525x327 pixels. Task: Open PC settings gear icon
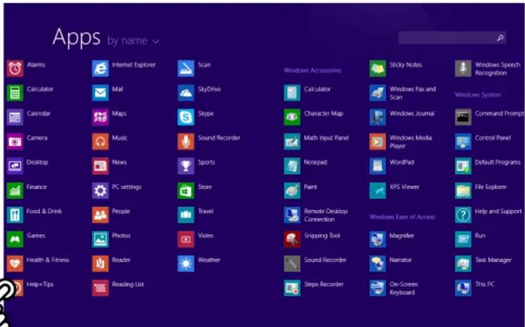pos(101,191)
